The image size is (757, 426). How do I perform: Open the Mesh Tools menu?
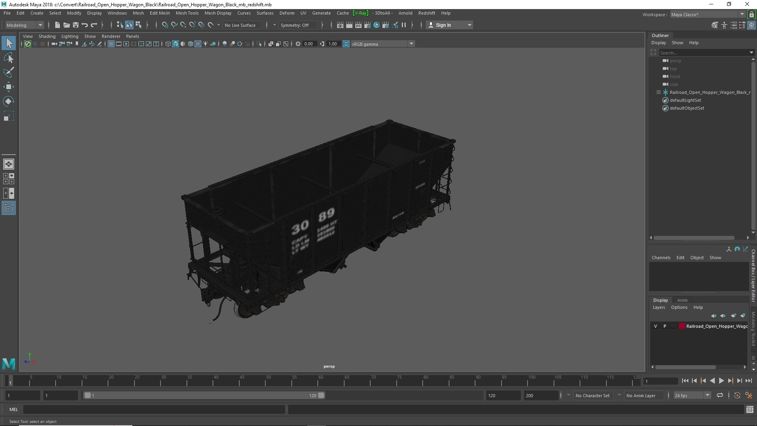click(x=187, y=13)
